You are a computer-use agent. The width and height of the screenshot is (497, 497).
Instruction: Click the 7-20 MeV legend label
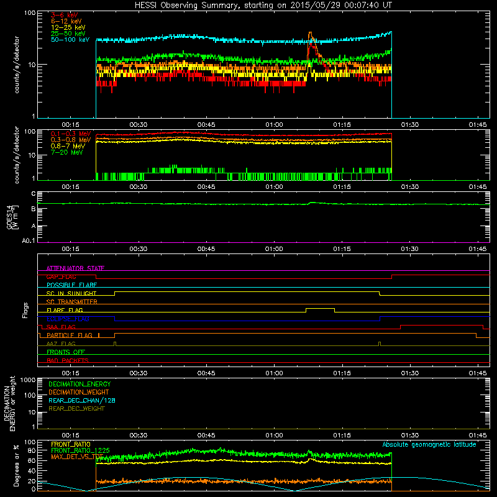[66, 152]
